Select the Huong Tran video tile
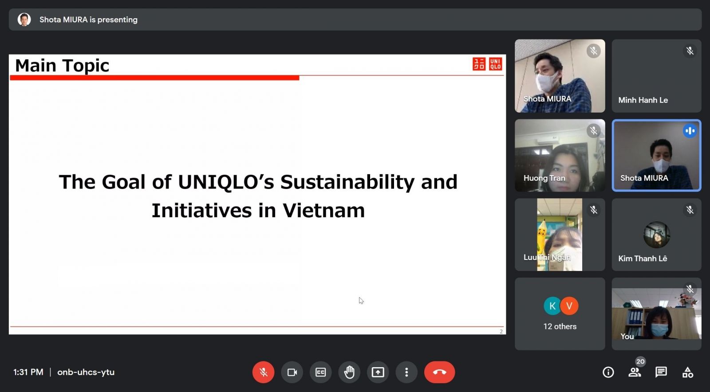 tap(560, 155)
